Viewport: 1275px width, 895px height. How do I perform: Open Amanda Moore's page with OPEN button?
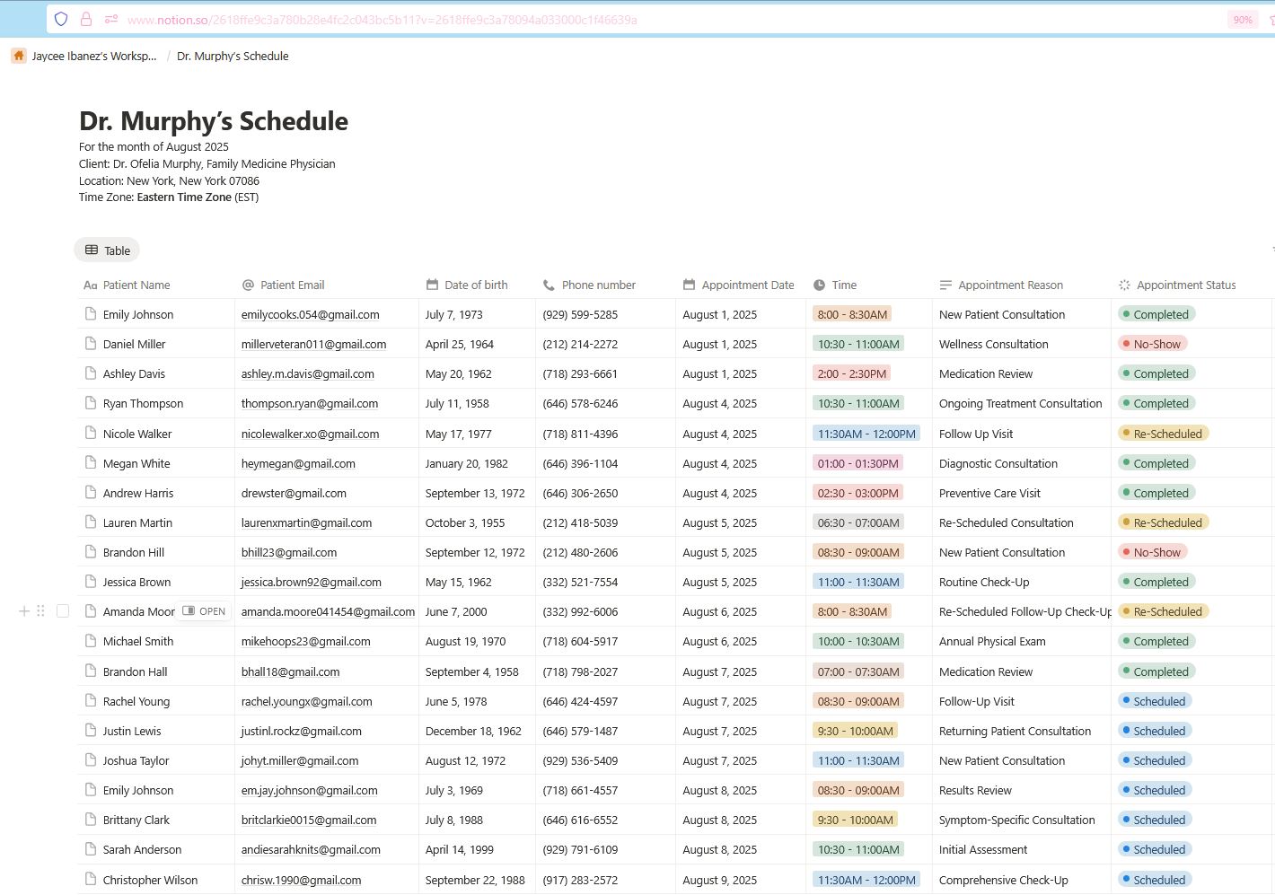tap(204, 611)
